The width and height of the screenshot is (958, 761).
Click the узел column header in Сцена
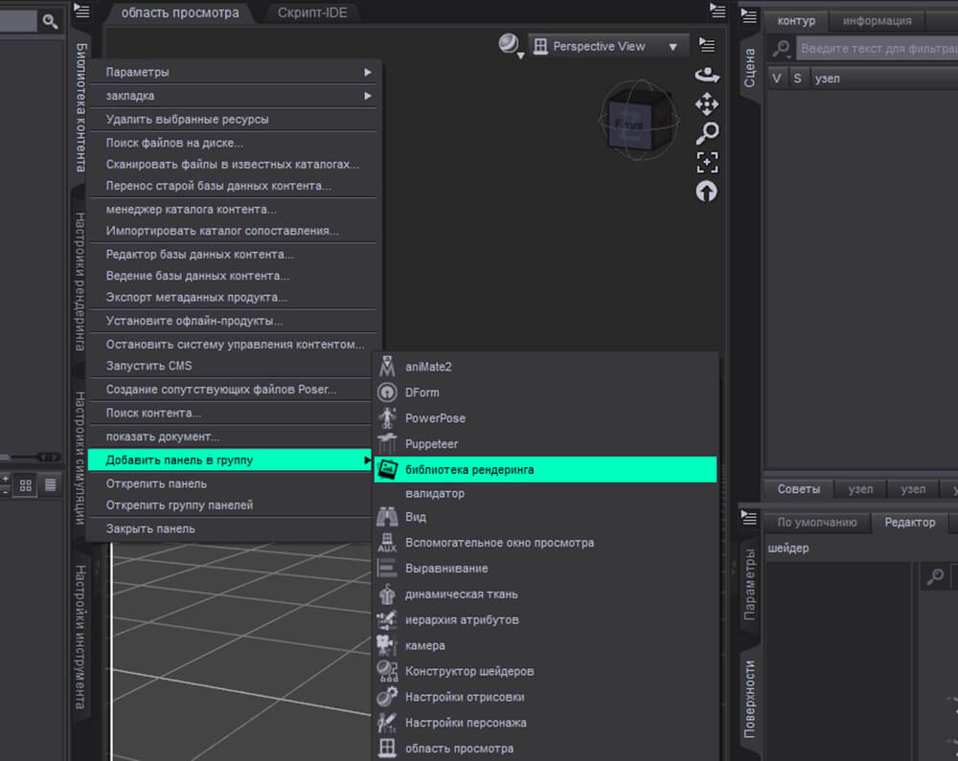click(884, 78)
